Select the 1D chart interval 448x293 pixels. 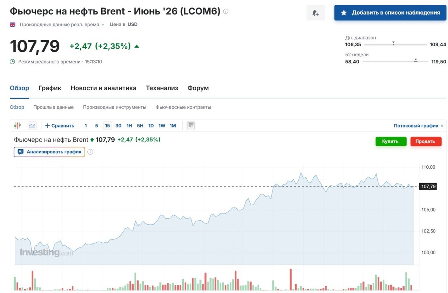point(151,126)
